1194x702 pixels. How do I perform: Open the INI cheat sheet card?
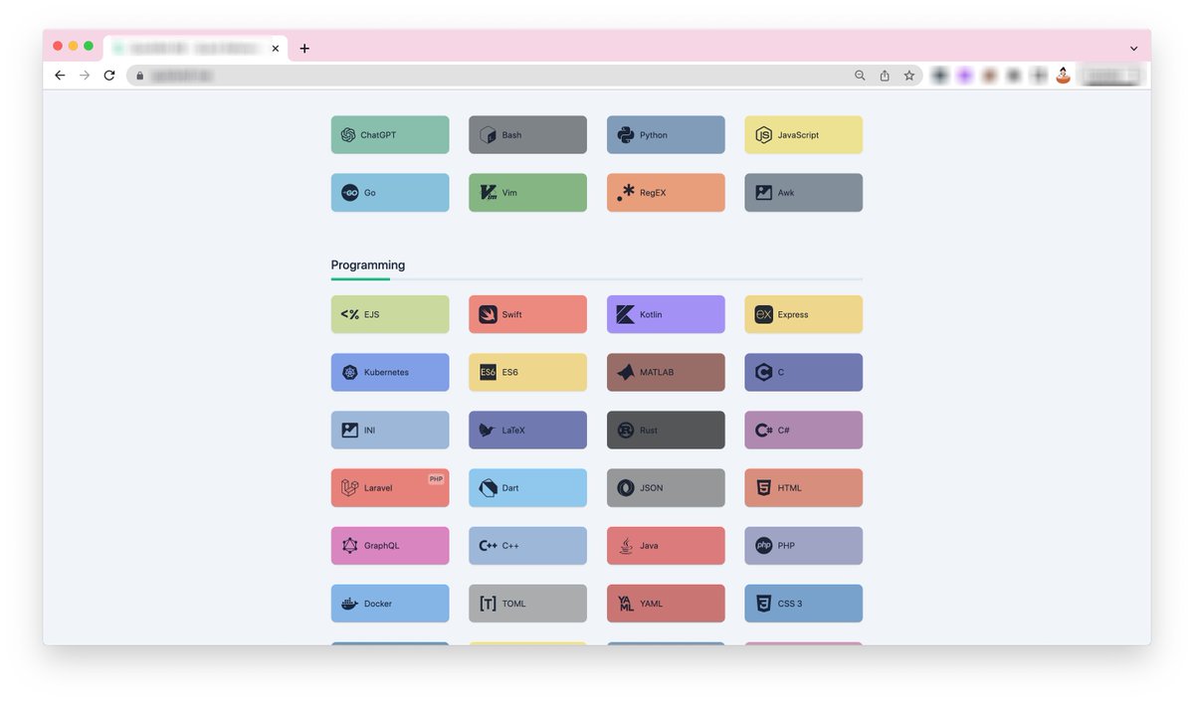coord(390,431)
